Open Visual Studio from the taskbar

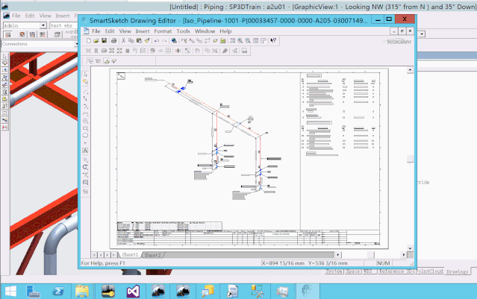tap(133, 292)
